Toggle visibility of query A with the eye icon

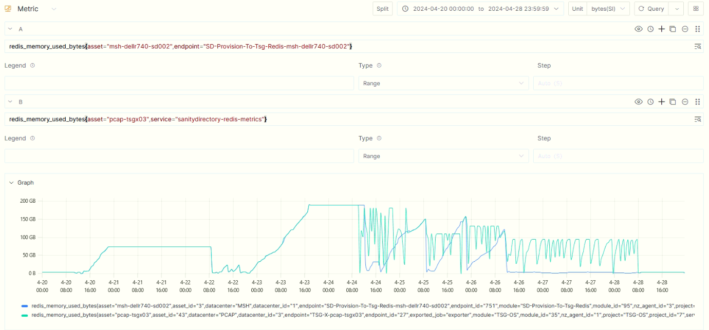(639, 29)
